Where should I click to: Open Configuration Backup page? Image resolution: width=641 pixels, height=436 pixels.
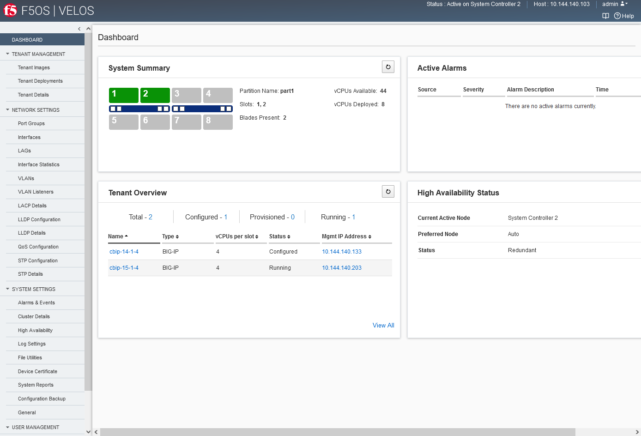click(42, 399)
